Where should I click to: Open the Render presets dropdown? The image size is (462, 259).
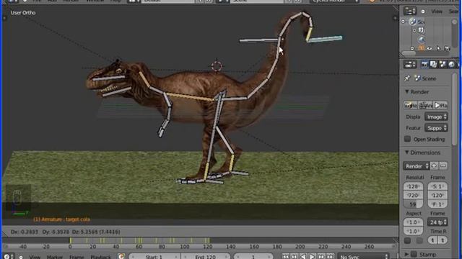[417, 166]
